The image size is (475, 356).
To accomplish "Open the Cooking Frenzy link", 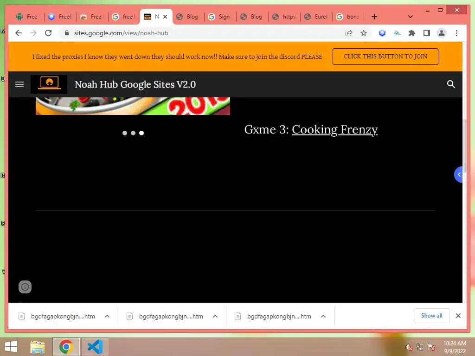I will [334, 130].
